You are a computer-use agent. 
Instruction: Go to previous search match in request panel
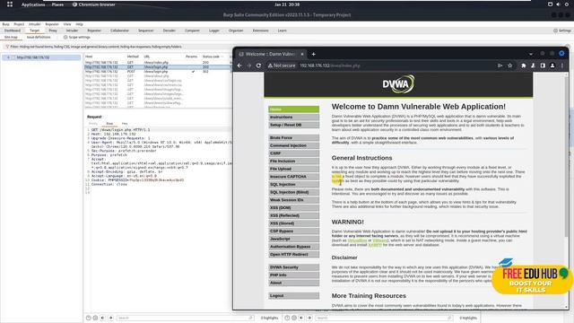[x=102, y=318]
